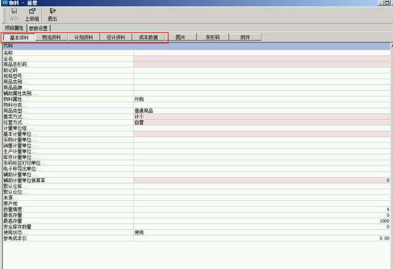Minimize the 物料 - 新增 window

(x=381, y=2)
